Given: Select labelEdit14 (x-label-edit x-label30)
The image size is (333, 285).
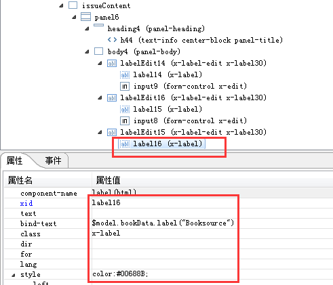Looking at the screenshot, I should (x=193, y=63).
